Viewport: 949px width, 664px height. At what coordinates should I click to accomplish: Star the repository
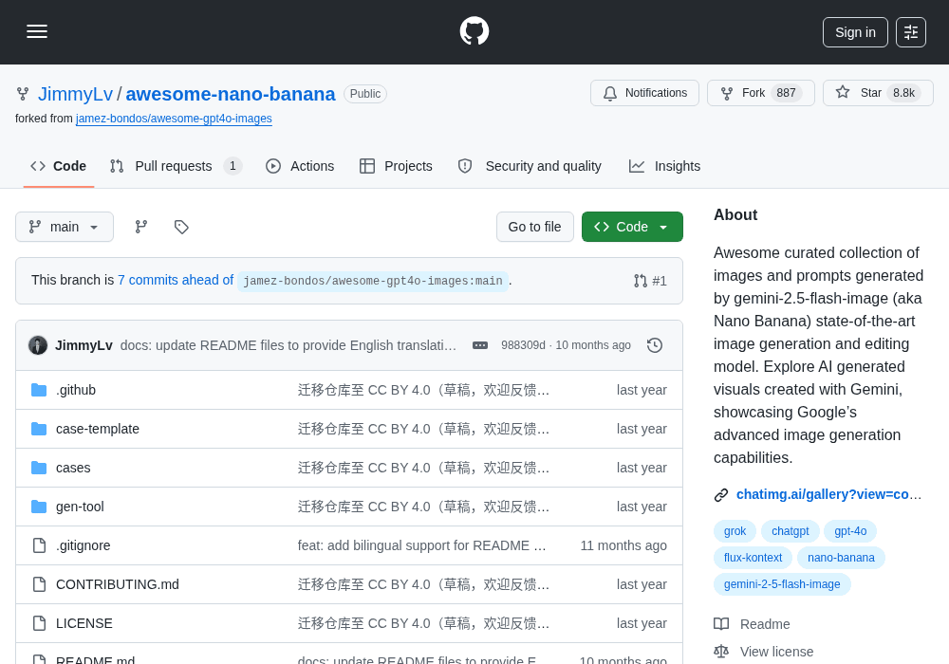[x=878, y=93]
